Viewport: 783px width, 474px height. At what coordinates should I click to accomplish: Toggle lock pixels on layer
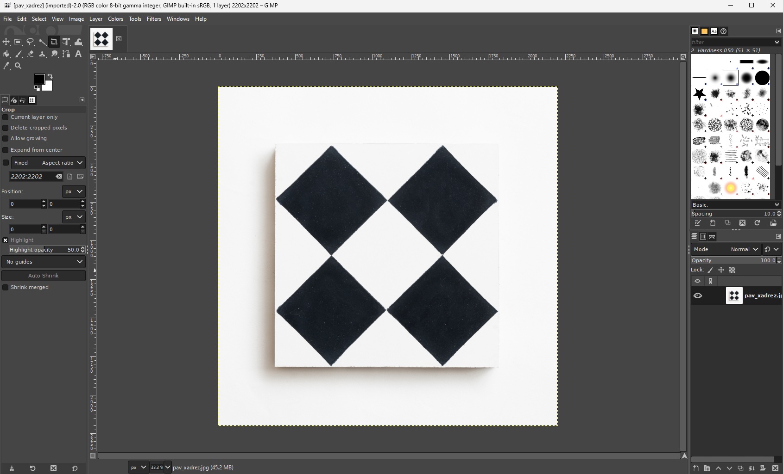click(x=710, y=270)
